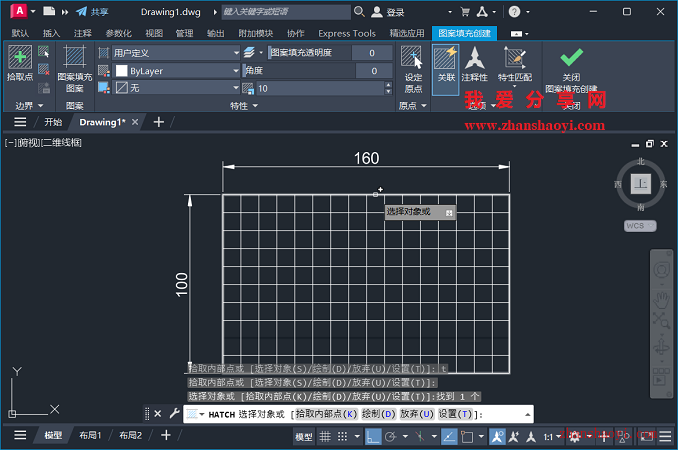678x450 pixels.
Task: Click the hatch transparency value field
Action: 372,53
